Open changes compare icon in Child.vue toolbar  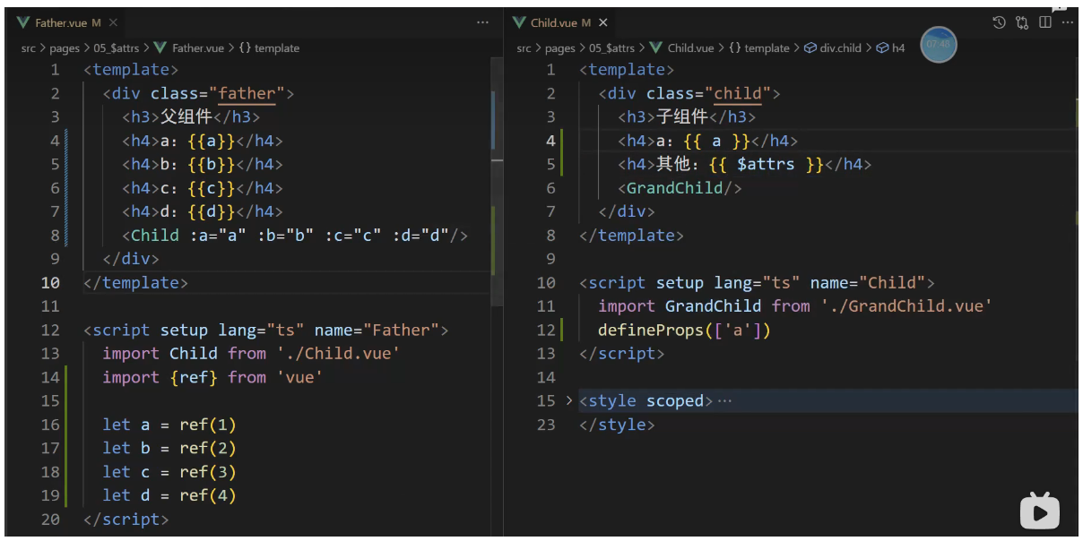coord(1022,22)
